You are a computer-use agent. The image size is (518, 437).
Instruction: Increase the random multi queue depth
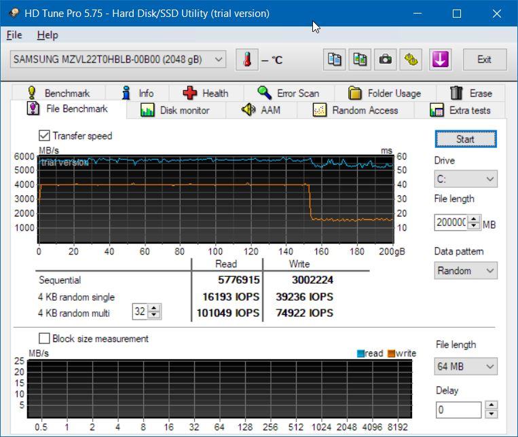coord(154,308)
